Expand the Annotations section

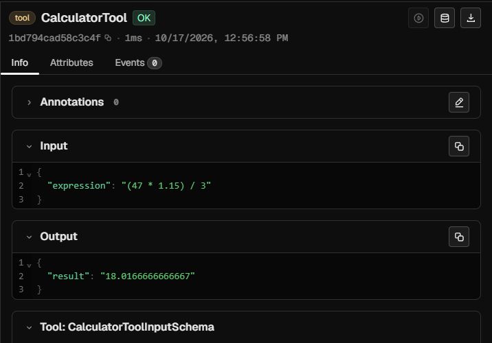pos(29,102)
